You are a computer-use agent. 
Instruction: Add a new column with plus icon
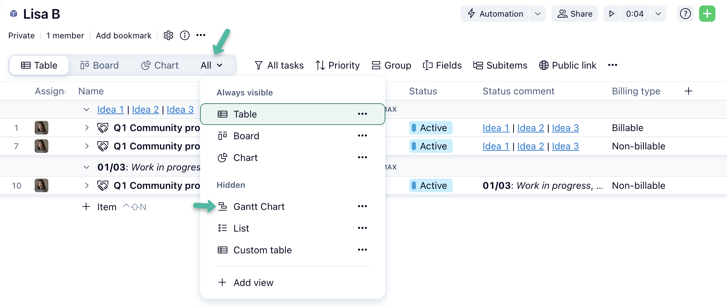pyautogui.click(x=688, y=91)
